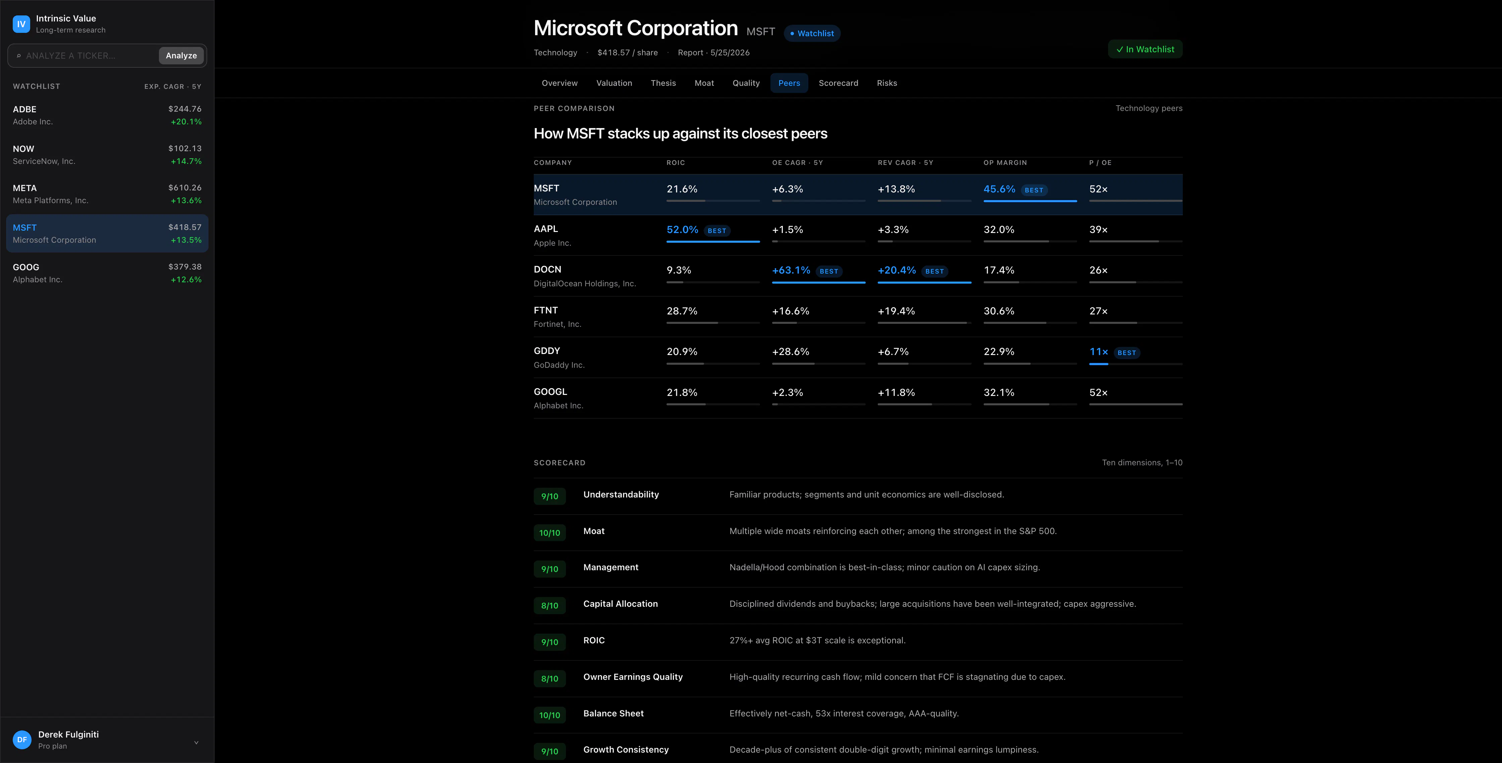Open GOOG Alphabet Inc. watchlist entry
This screenshot has width=1502, height=763.
[x=107, y=273]
